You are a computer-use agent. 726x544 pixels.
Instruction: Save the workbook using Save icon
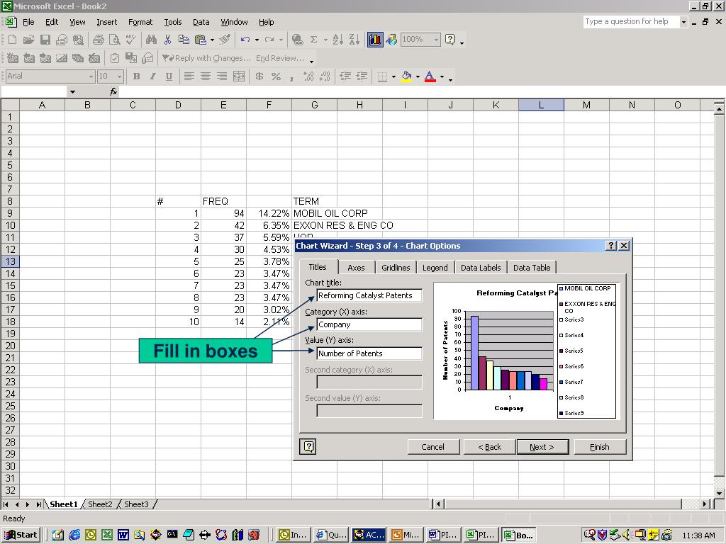tap(45, 40)
